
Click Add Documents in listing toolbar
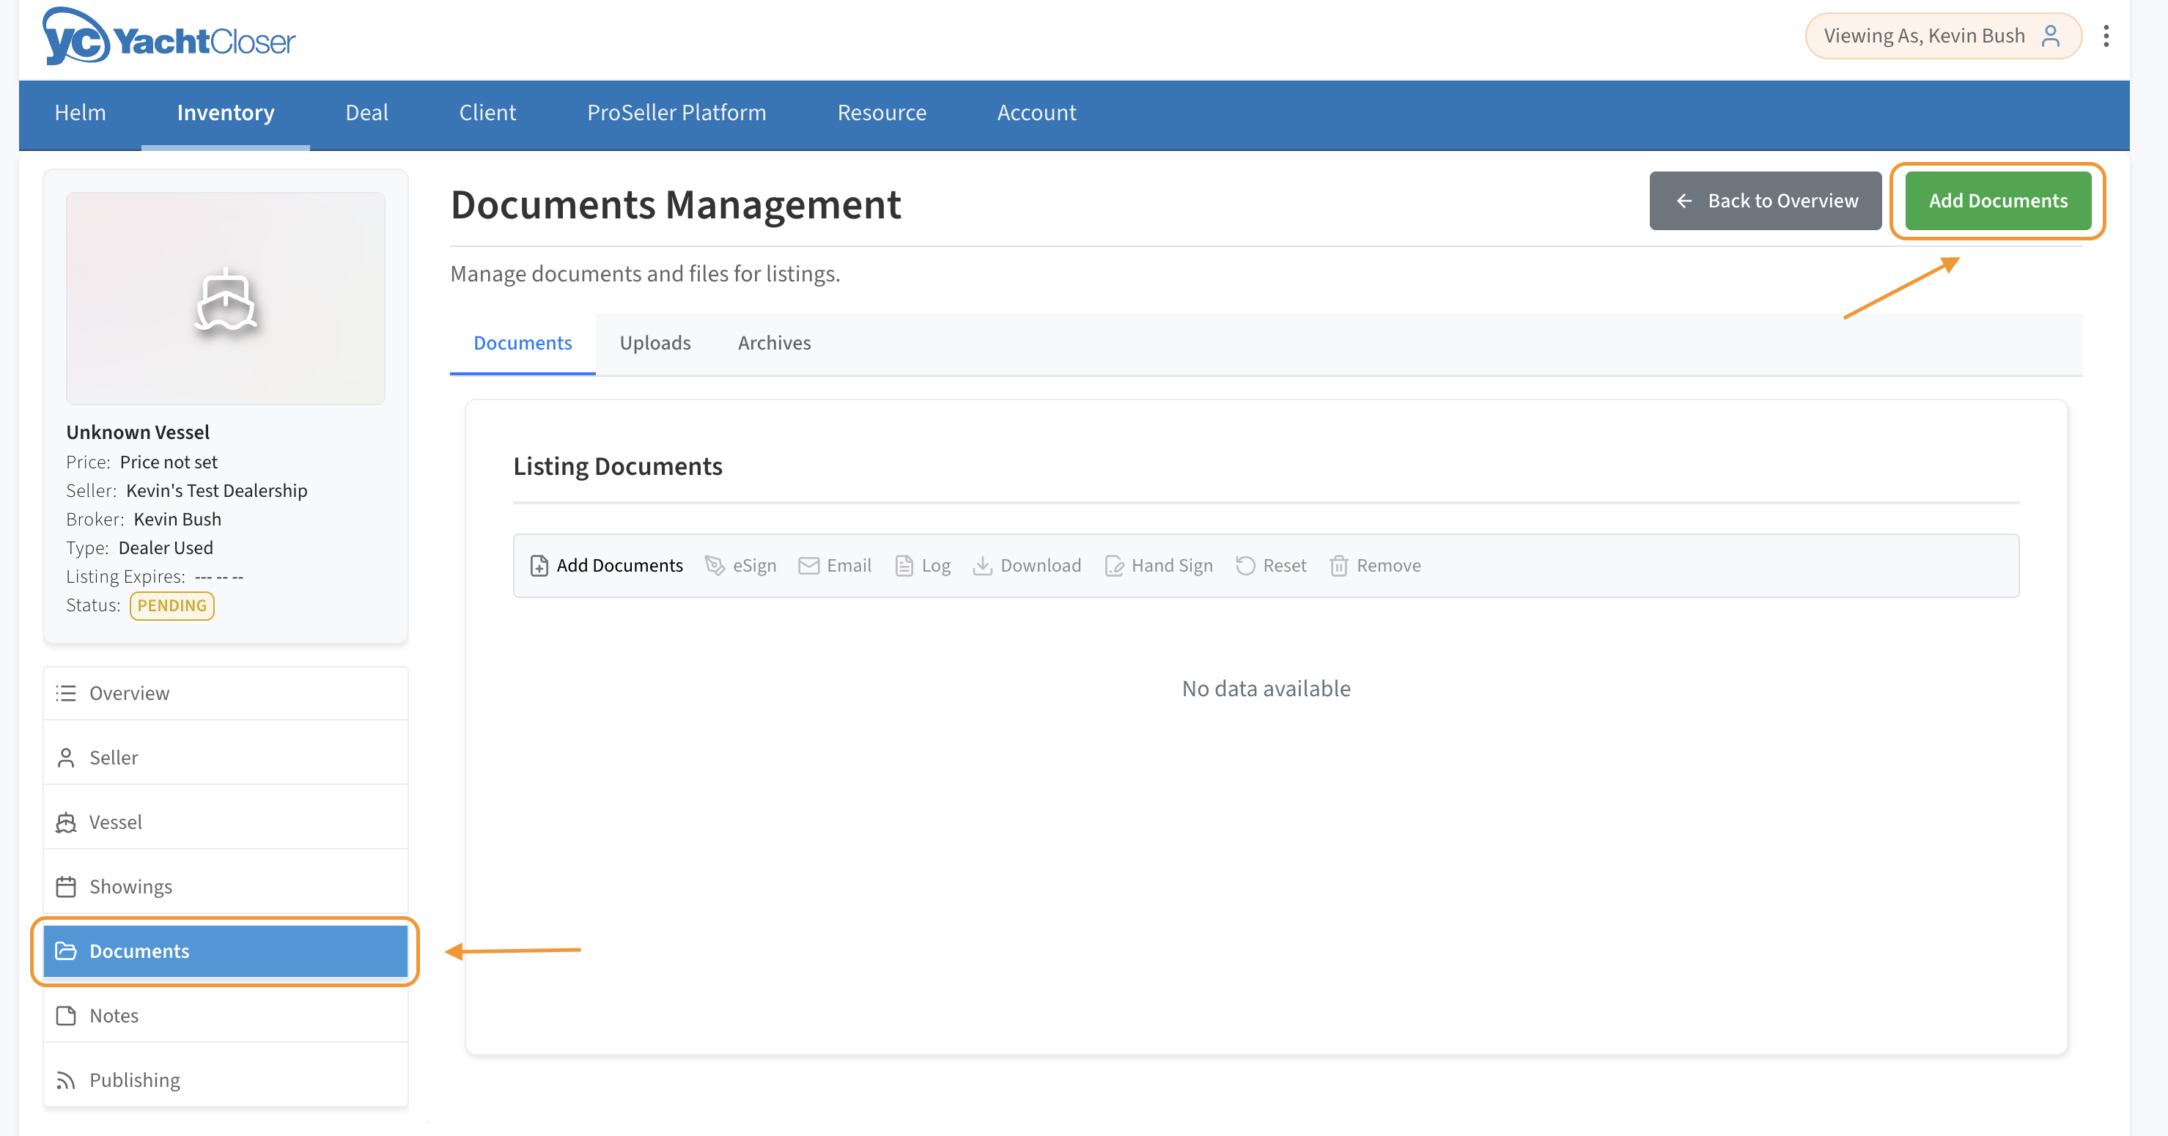(x=606, y=566)
